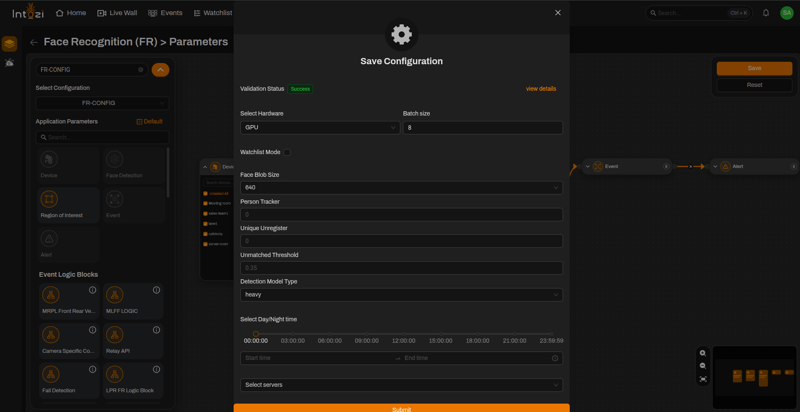Click the camera icon in left sidebar
This screenshot has width=800, height=412.
tap(9, 63)
